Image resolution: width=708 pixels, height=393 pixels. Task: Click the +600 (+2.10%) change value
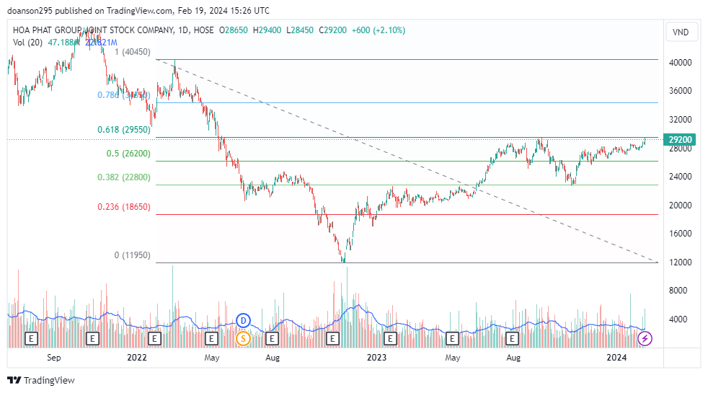point(379,30)
